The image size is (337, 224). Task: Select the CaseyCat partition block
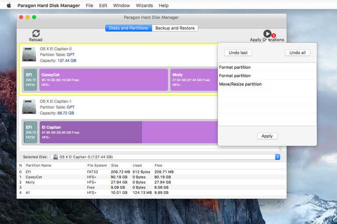pyautogui.click(x=104, y=80)
